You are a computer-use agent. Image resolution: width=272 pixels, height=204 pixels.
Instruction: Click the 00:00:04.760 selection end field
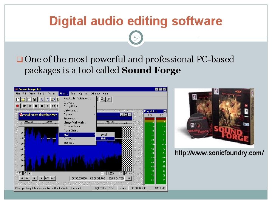98,178
